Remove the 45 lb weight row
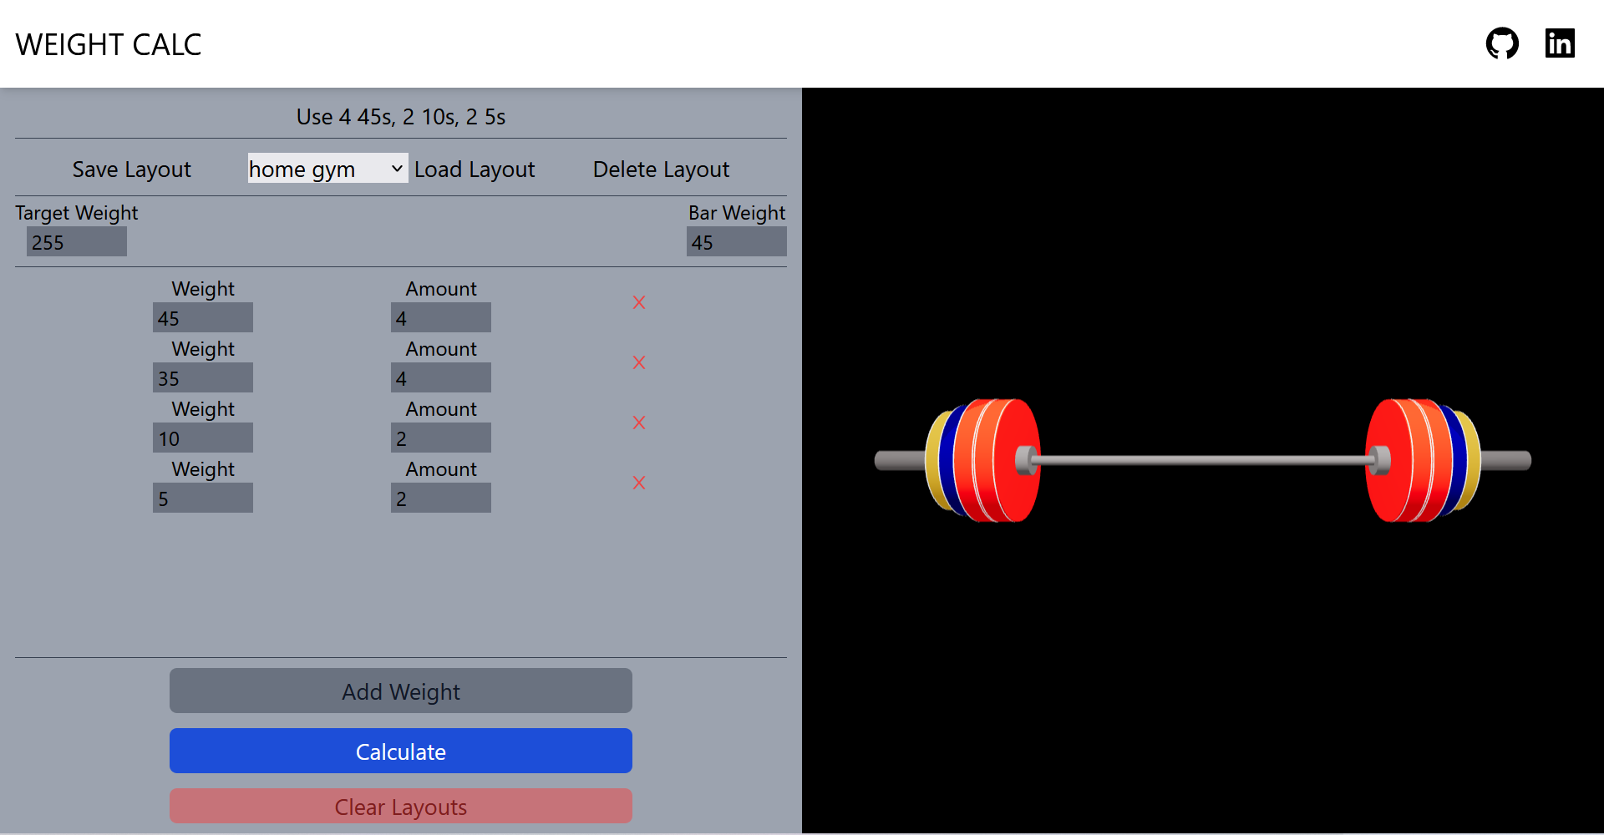This screenshot has height=835, width=1604. coord(639,302)
